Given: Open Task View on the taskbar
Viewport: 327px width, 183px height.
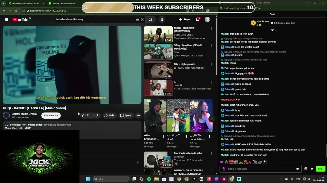Looking at the screenshot, I should point(134,179).
